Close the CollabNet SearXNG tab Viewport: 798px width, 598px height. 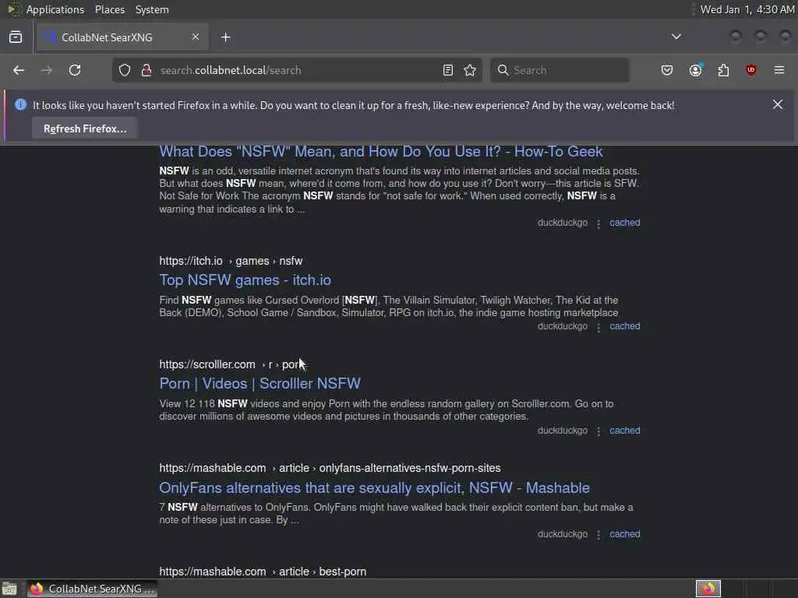196,37
